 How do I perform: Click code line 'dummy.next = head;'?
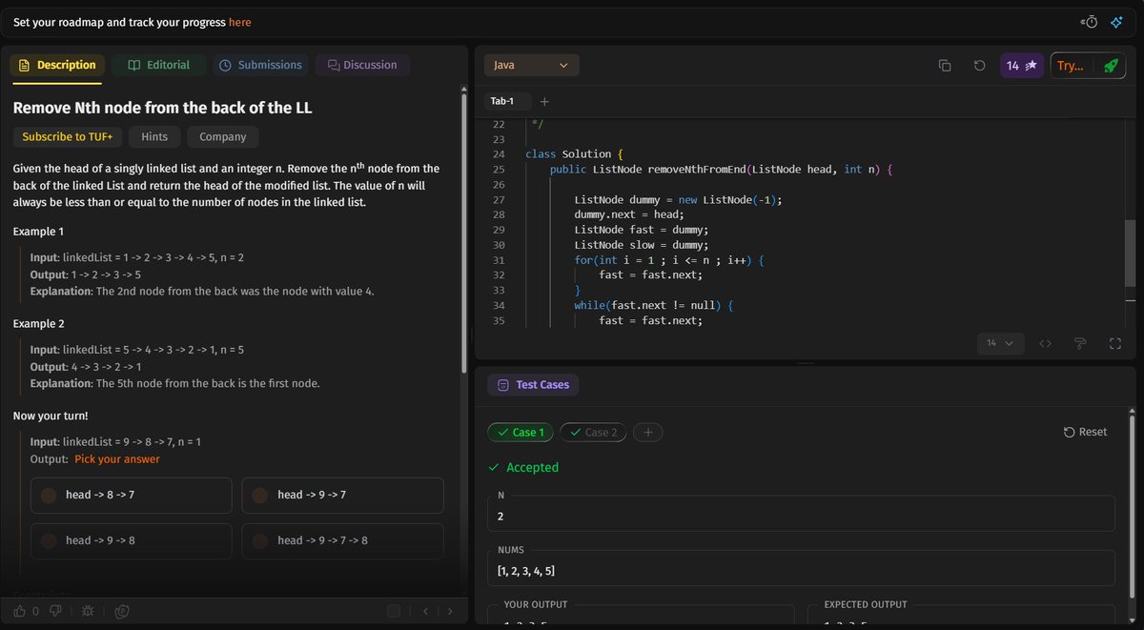point(629,215)
